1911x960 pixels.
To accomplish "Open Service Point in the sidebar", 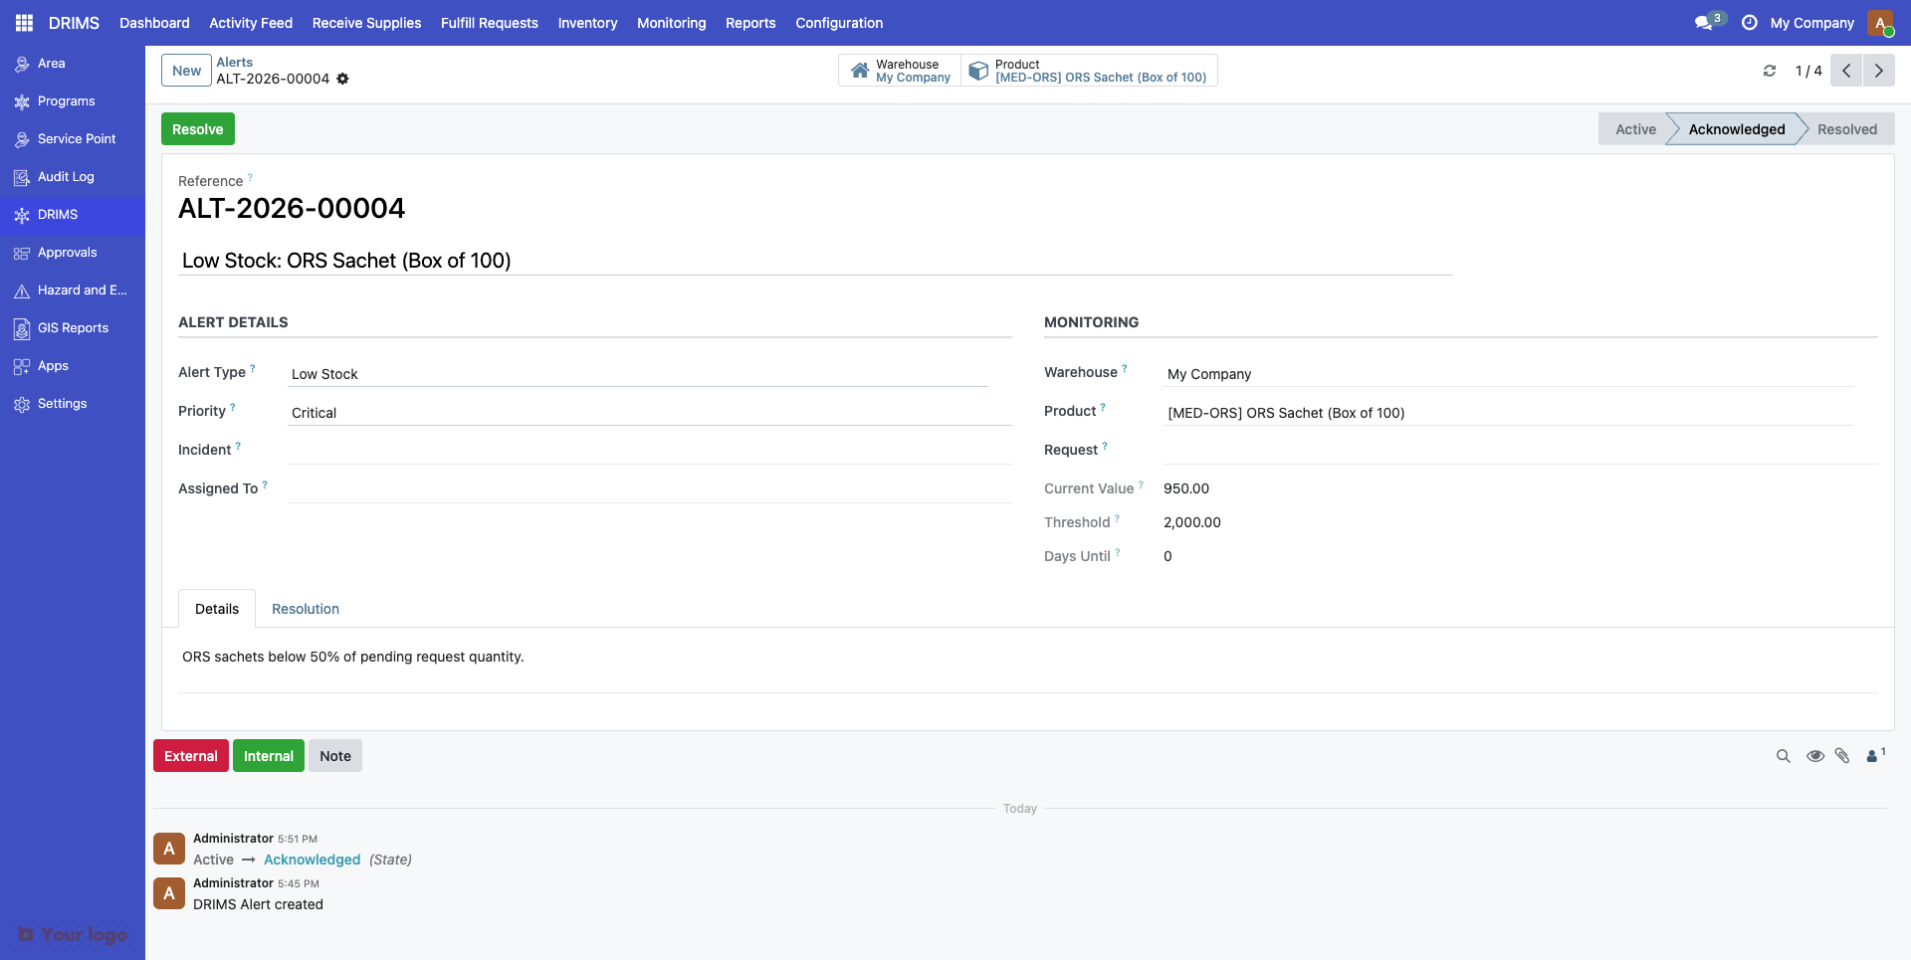I will [x=73, y=139].
